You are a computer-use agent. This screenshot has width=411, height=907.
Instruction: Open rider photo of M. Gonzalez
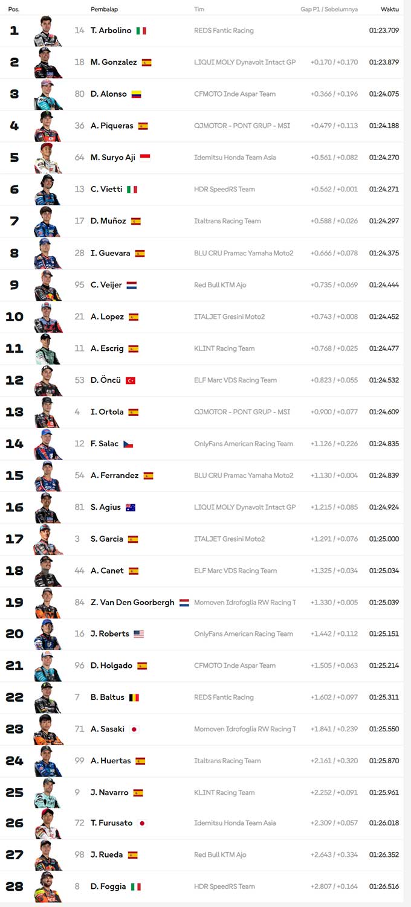point(48,63)
